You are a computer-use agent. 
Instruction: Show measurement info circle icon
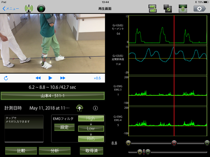click(x=96, y=108)
